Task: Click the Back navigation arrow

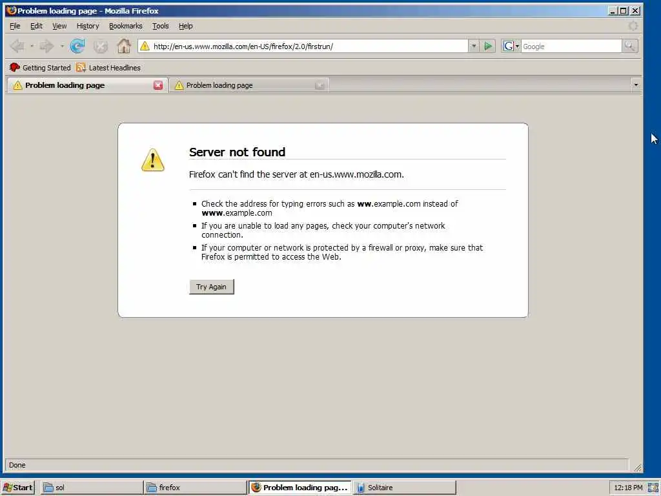Action: 17,46
